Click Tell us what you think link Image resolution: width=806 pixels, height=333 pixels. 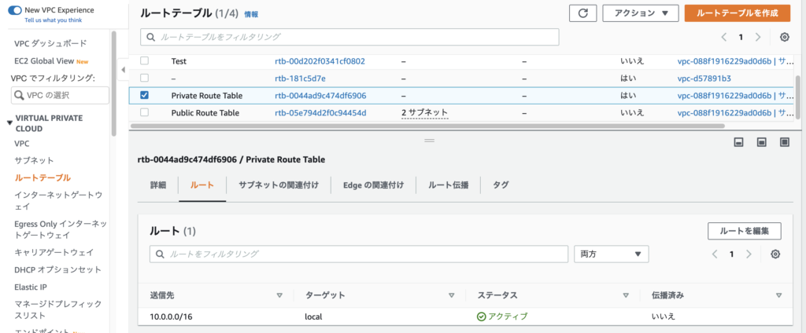point(53,20)
